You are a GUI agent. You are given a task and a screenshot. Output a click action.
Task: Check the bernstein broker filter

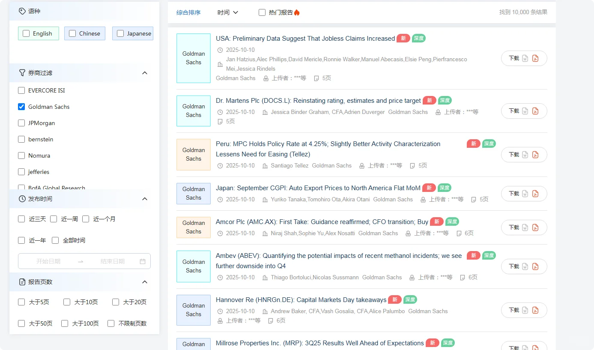(x=21, y=139)
